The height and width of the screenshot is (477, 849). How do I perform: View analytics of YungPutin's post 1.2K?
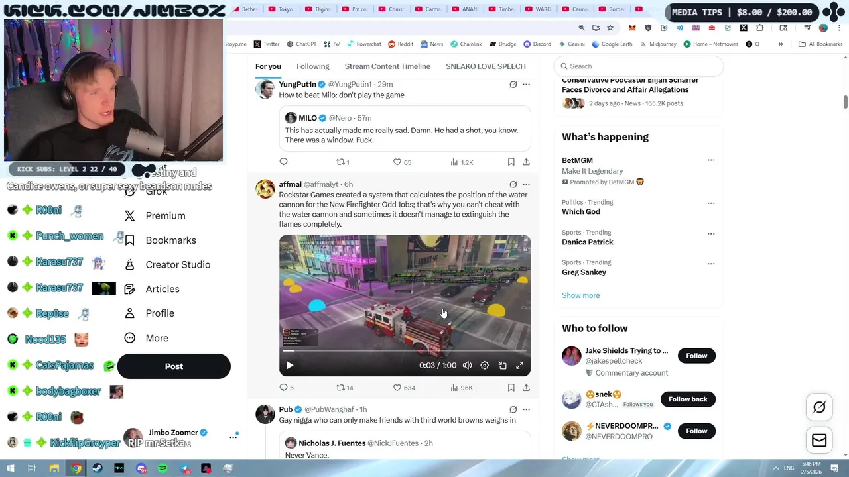click(x=461, y=162)
